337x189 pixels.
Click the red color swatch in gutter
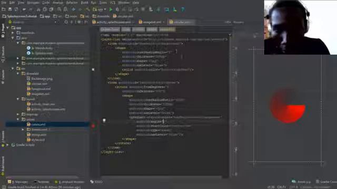(x=93, y=126)
